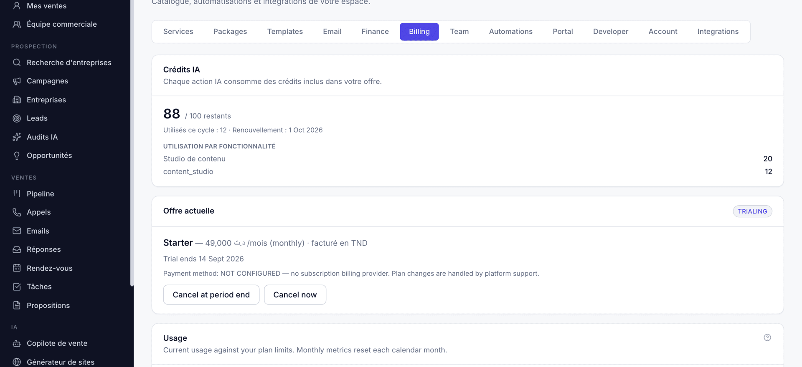The height and width of the screenshot is (367, 802).
Task: Go to the Finance tab
Action: pyautogui.click(x=375, y=32)
